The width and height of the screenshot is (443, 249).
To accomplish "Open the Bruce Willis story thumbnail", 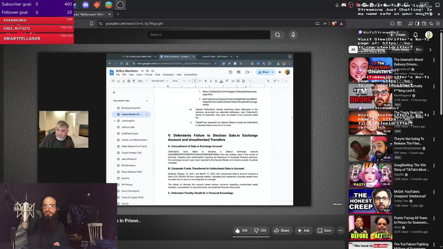I will 370,122.
